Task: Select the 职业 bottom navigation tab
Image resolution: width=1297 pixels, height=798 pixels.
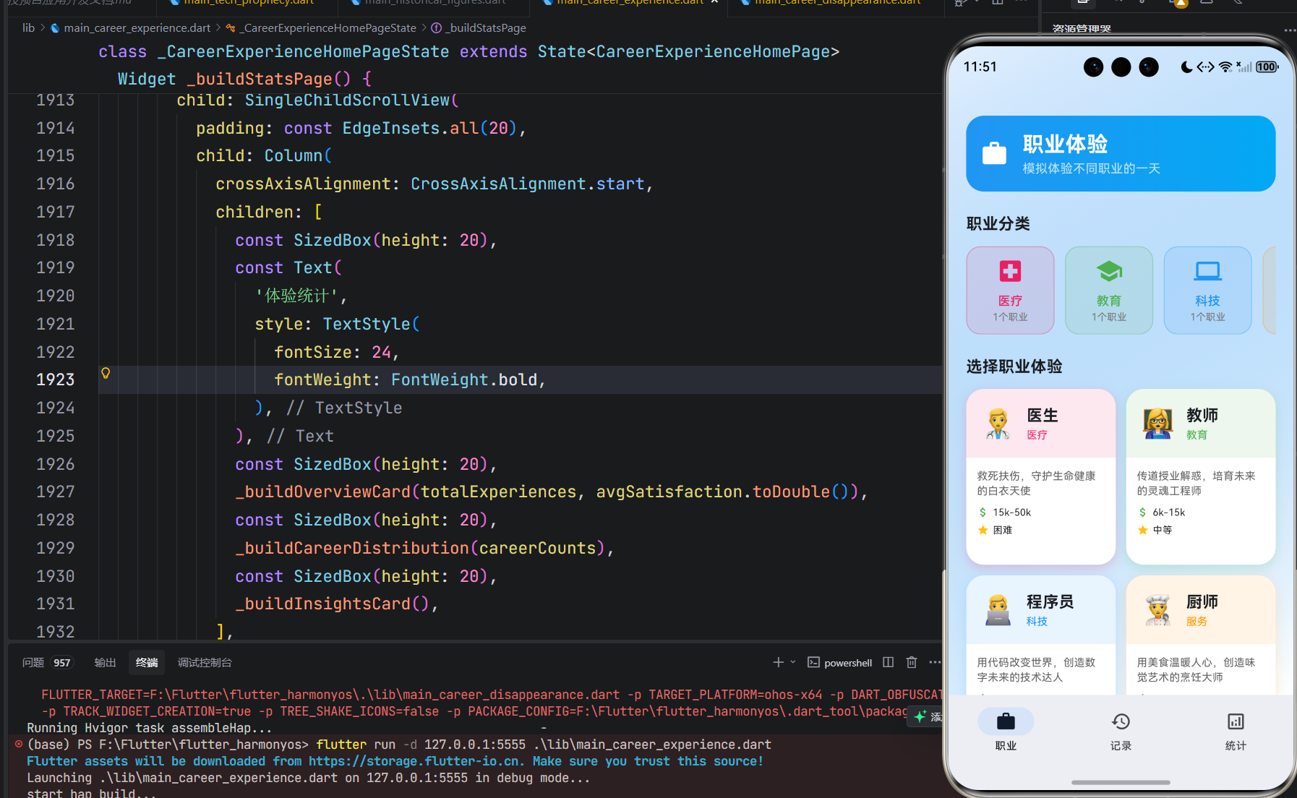Action: click(1006, 731)
